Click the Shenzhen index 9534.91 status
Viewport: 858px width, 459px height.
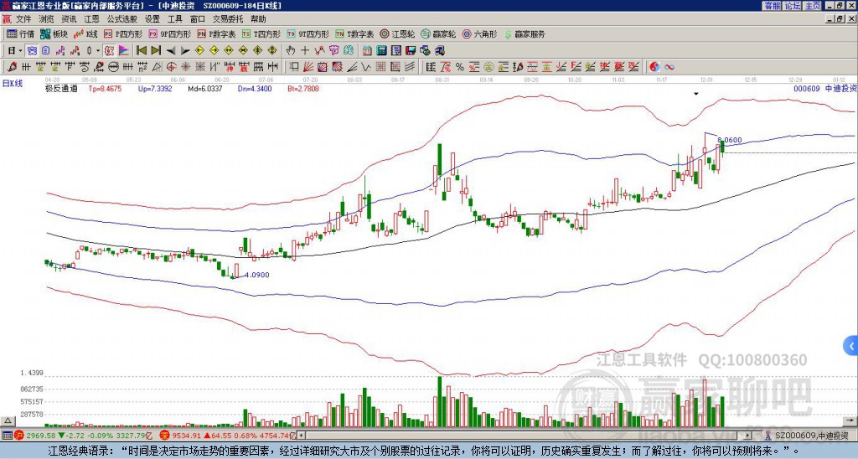point(228,436)
